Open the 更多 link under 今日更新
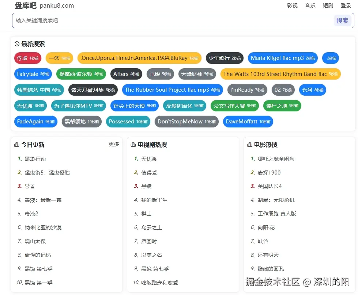The image size is (358, 295). (114, 144)
